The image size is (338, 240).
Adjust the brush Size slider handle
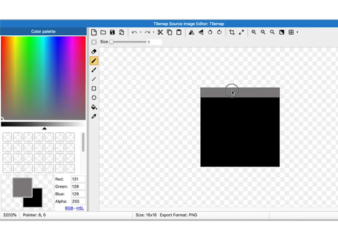112,42
